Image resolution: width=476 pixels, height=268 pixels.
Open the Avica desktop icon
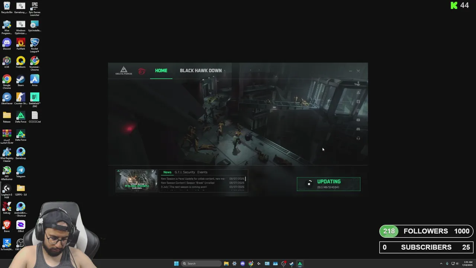35,81
